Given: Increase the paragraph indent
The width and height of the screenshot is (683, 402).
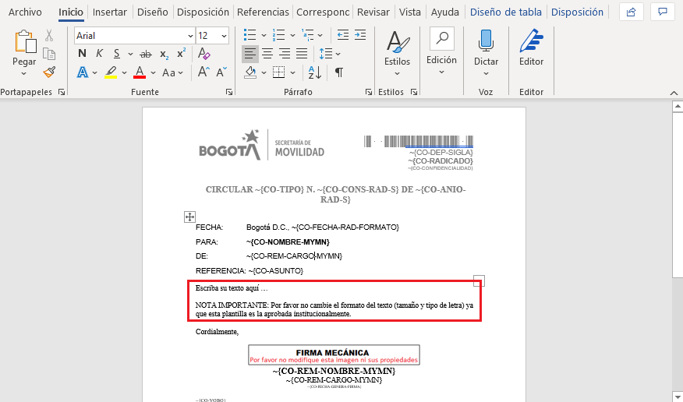Looking at the screenshot, I should tap(359, 35).
